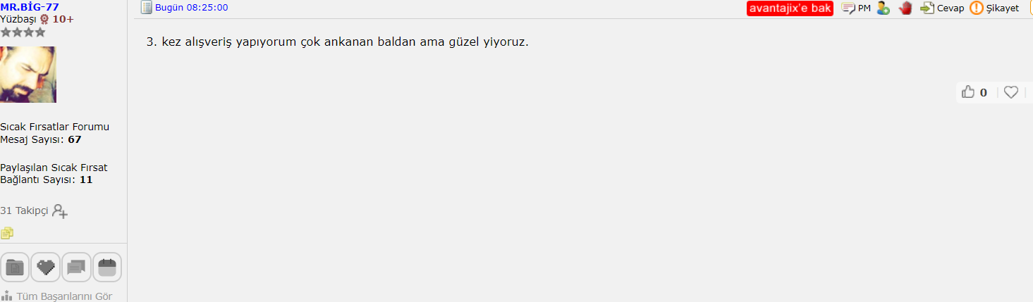
Task: Open the avantajix'e bak red button
Action: pyautogui.click(x=790, y=8)
